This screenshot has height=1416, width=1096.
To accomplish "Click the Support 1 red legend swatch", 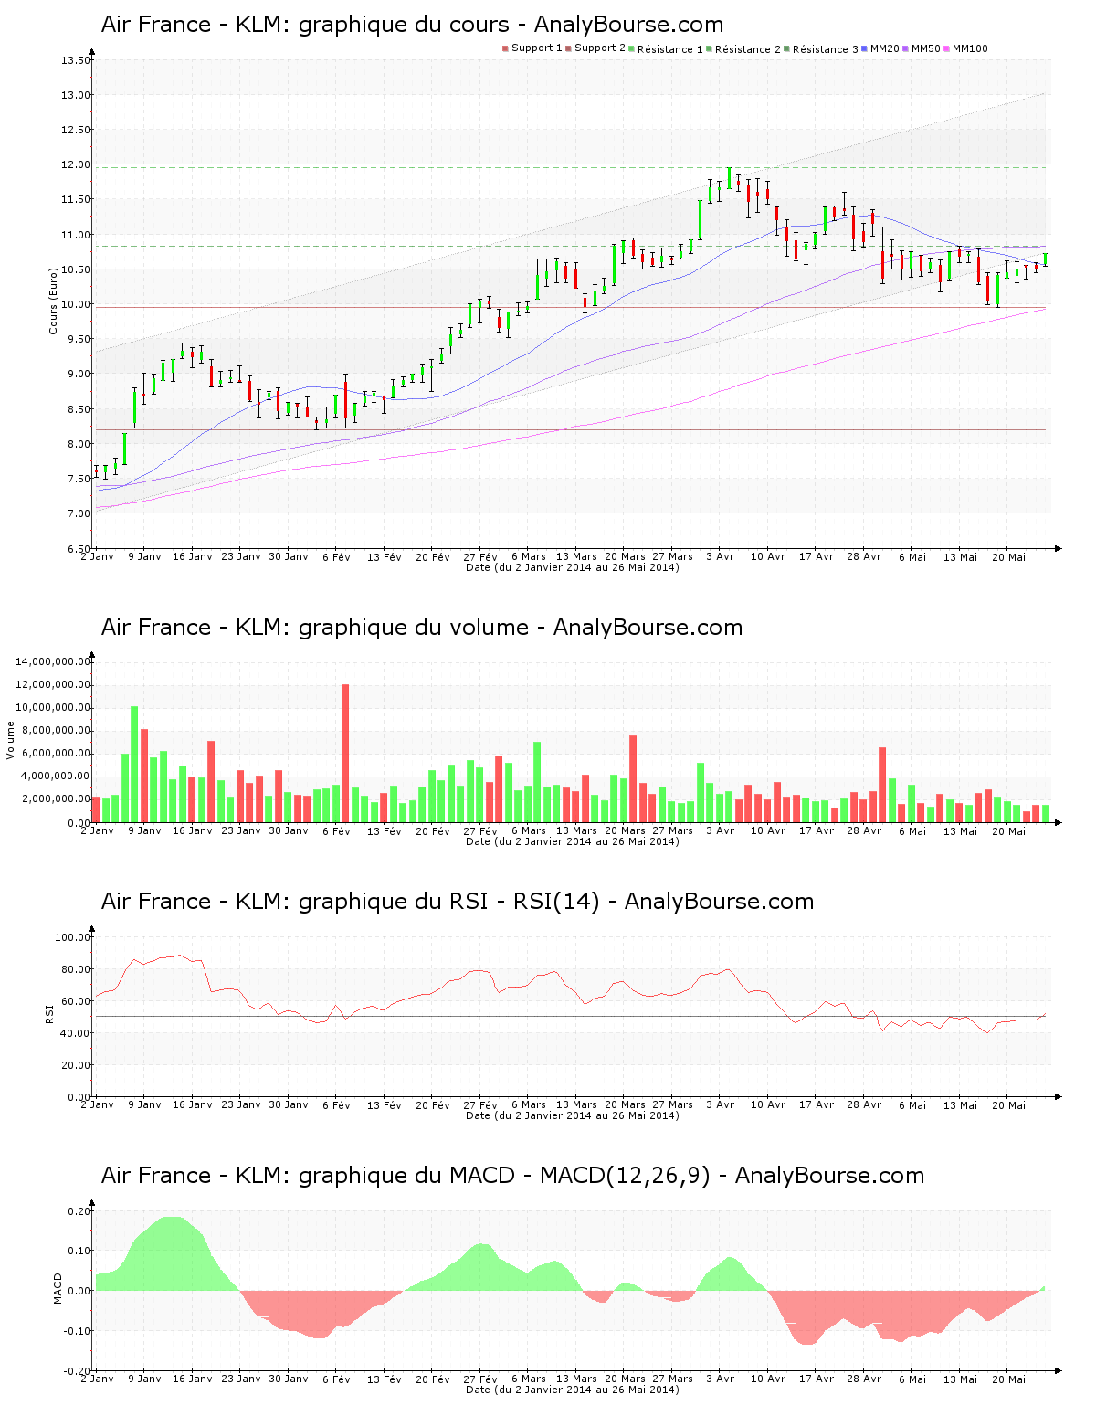I will (x=505, y=48).
